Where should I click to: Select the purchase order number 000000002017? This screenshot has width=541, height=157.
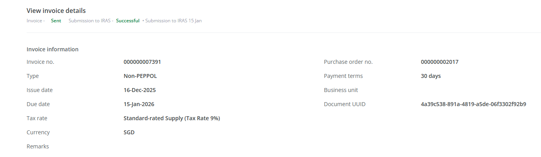(439, 62)
